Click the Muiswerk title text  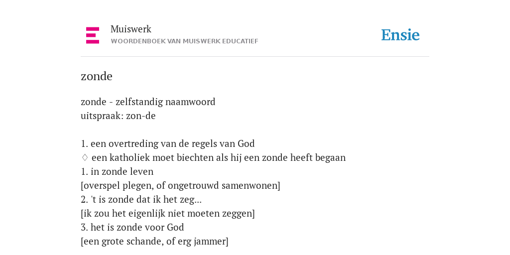[x=131, y=29]
